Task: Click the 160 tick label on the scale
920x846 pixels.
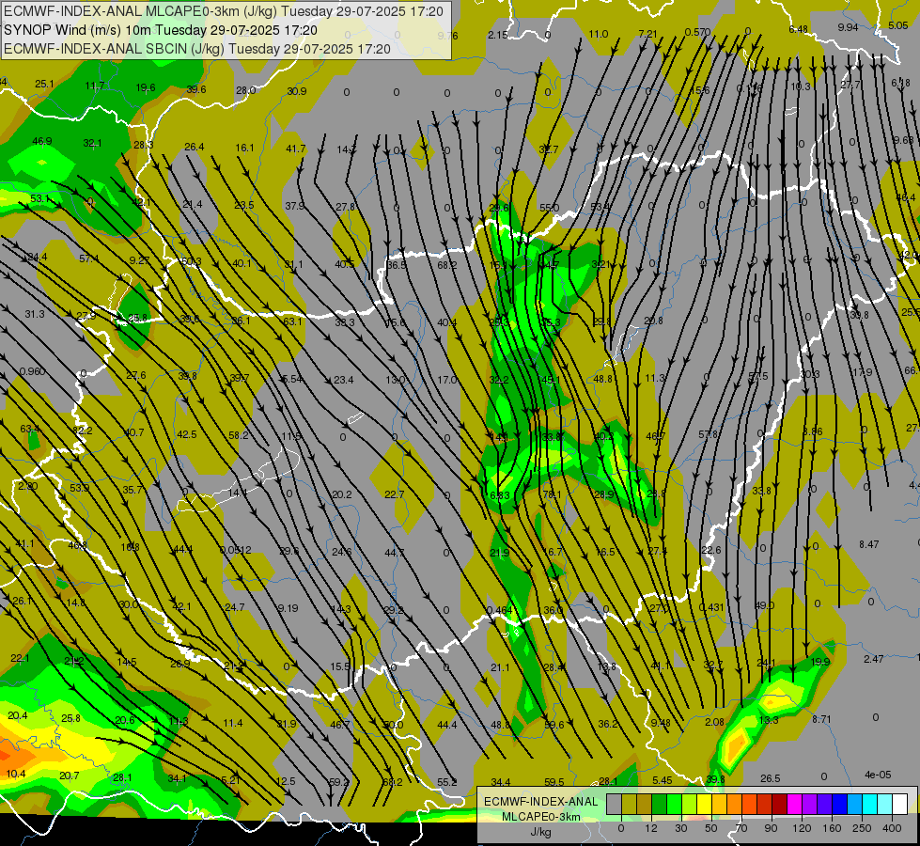Action: [x=832, y=828]
